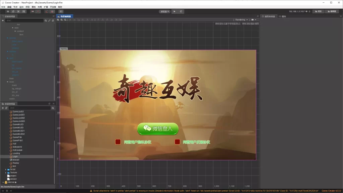Open the 编辑 (Edit) menu
Screen dimensions: 343x193
click(x=9, y=7)
